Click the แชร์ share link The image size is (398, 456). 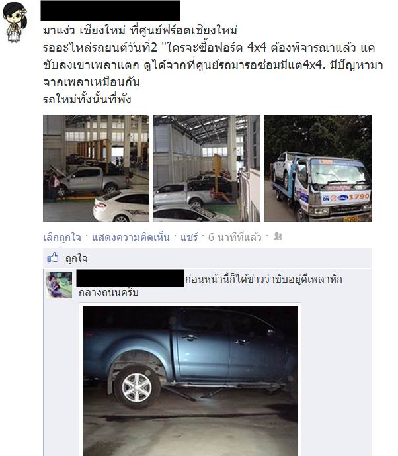click(x=189, y=238)
